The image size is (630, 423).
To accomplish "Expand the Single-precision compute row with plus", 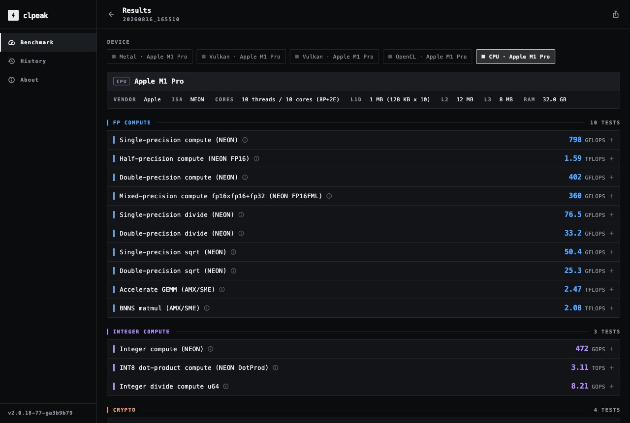I will pyautogui.click(x=612, y=140).
